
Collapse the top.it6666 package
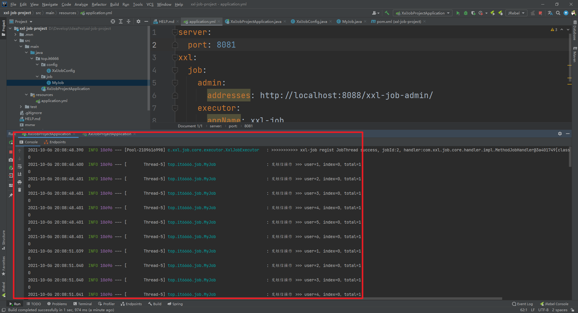pyautogui.click(x=32, y=58)
